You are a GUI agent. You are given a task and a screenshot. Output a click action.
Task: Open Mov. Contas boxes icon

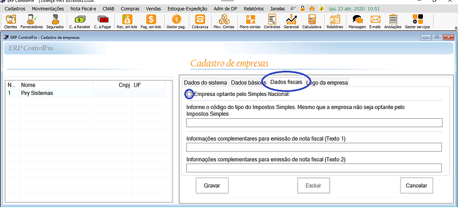click(x=224, y=22)
